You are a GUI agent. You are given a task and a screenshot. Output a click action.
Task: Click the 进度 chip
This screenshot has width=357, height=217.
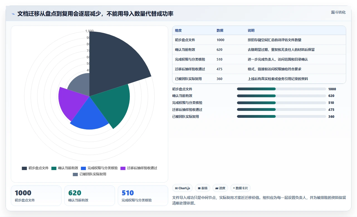click(220, 188)
